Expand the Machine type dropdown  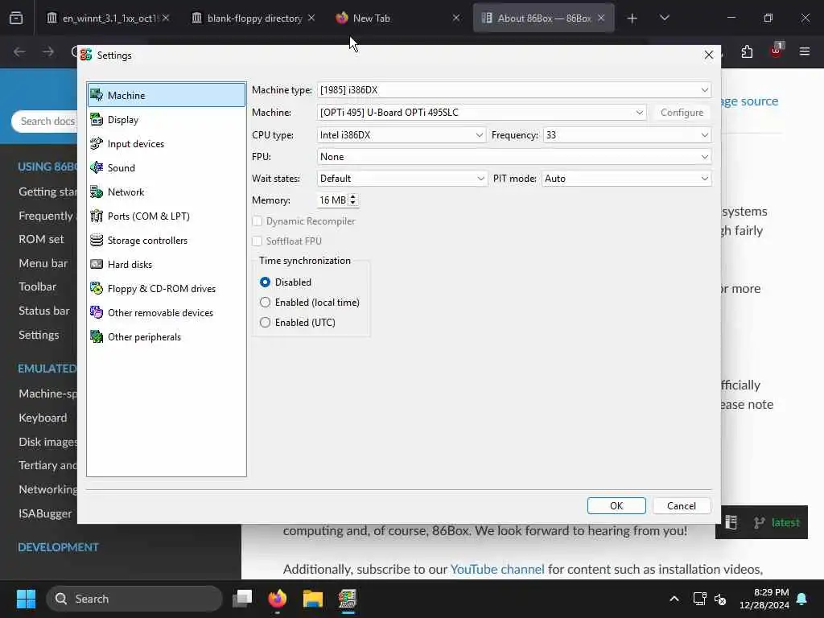tap(514, 90)
